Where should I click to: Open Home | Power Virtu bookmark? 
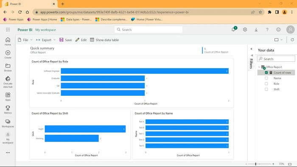click(147, 19)
